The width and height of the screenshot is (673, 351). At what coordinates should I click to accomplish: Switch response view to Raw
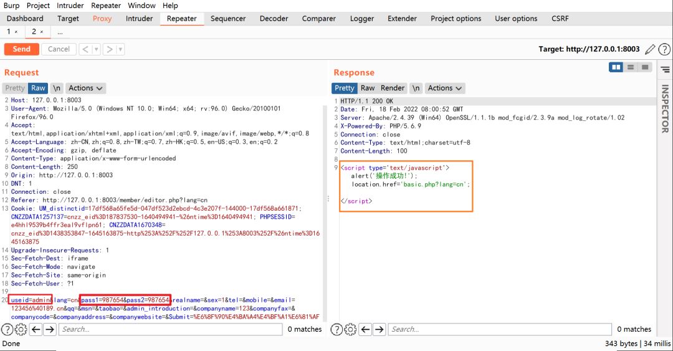click(368, 88)
